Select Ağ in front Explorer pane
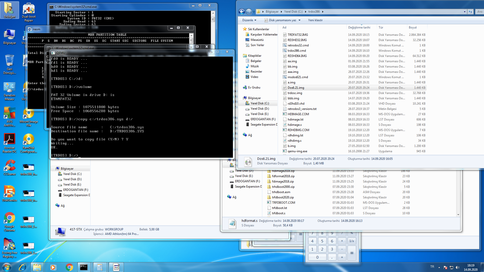The height and width of the screenshot is (272, 484). point(250,135)
